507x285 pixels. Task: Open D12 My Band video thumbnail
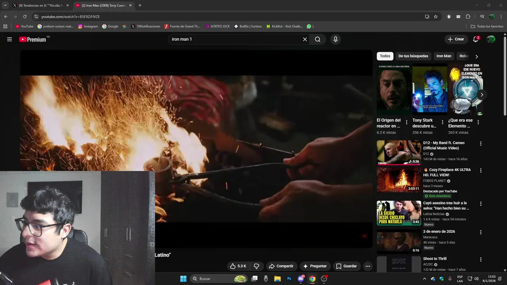(x=399, y=152)
